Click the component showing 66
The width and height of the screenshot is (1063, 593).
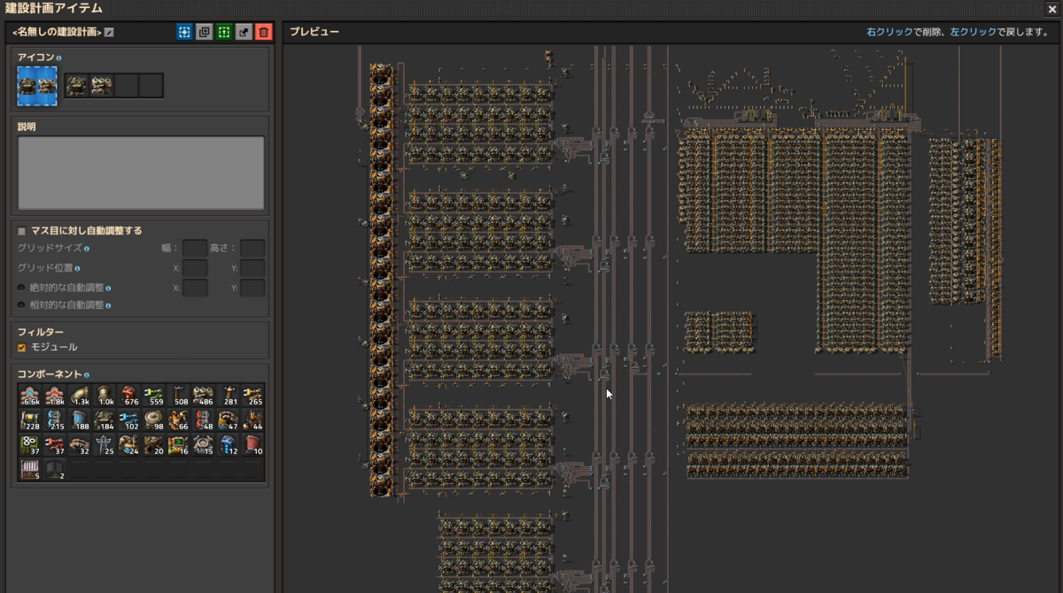[179, 420]
